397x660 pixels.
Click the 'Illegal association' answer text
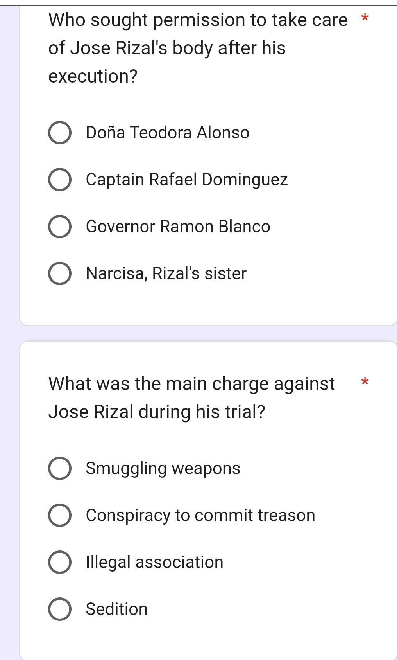click(x=154, y=563)
